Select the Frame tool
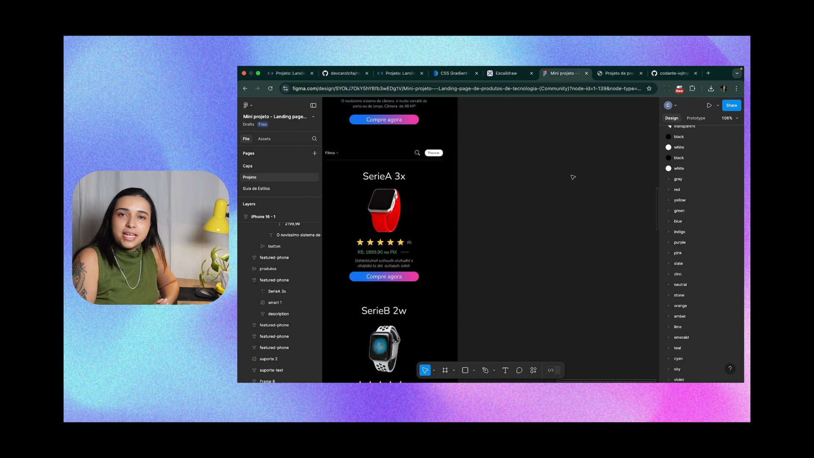Screen dimensions: 814x458 coord(445,370)
